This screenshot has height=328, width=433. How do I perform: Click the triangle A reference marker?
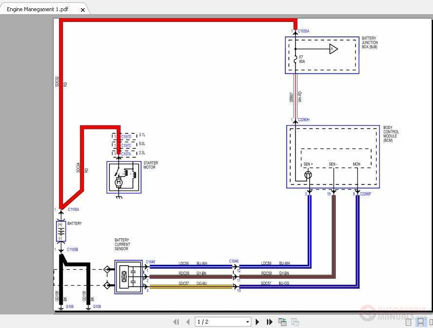(x=334, y=49)
